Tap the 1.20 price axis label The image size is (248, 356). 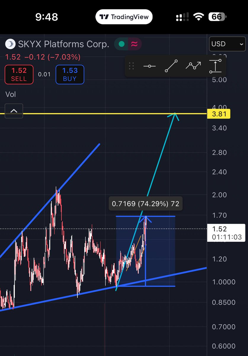219,259
